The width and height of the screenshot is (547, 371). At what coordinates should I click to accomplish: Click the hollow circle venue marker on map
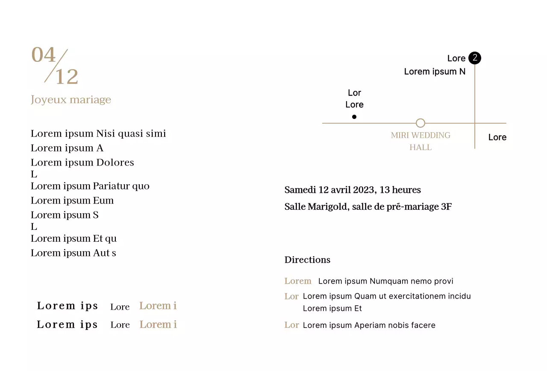click(x=421, y=123)
